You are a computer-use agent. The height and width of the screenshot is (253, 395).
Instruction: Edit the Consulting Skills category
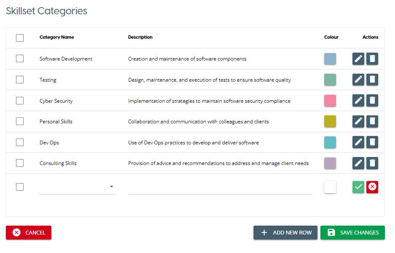click(358, 163)
